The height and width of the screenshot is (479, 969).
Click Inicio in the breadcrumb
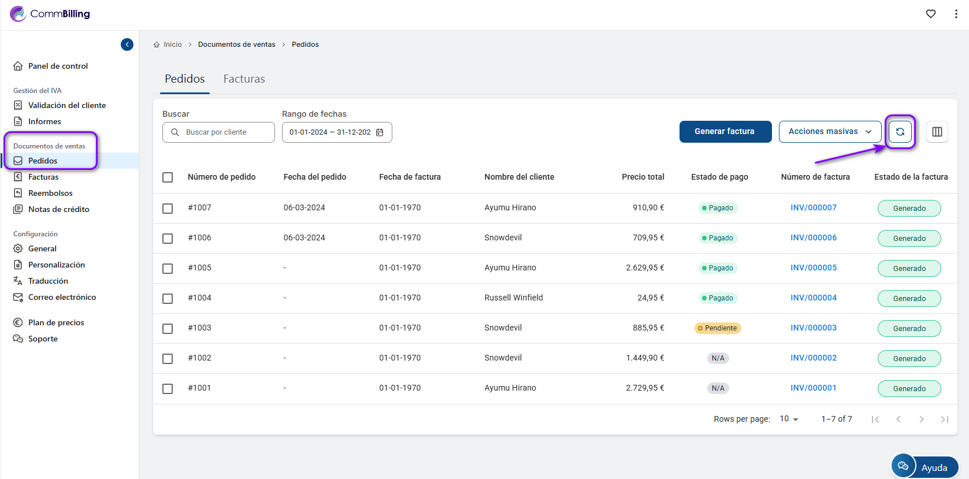pyautogui.click(x=172, y=44)
